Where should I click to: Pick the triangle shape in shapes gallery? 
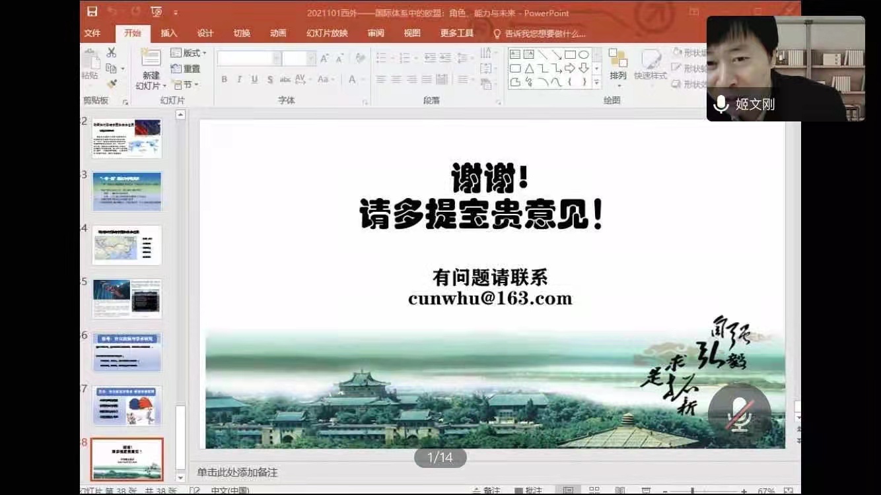tap(529, 68)
